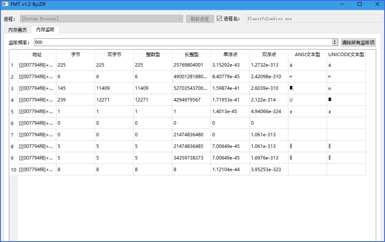The width and height of the screenshot is (385, 242).
Task: Click single float value 1.59874e-41
Action: (x=230, y=88)
